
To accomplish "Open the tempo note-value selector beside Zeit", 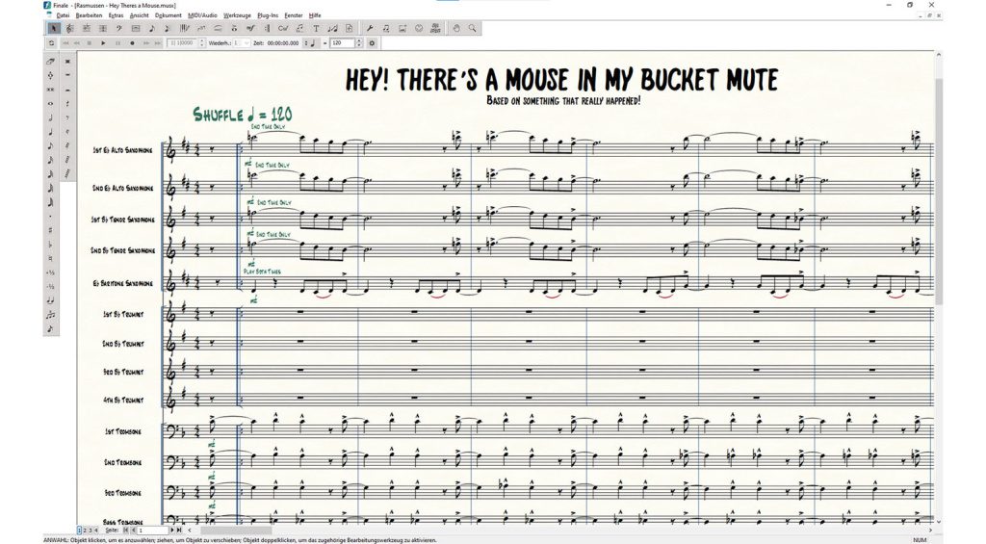I will pos(310,43).
